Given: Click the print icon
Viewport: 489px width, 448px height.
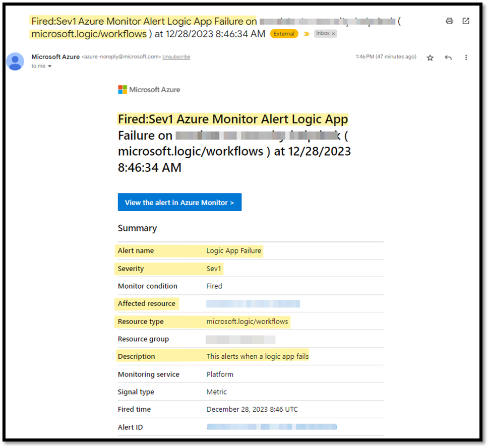Looking at the screenshot, I should click(x=449, y=21).
